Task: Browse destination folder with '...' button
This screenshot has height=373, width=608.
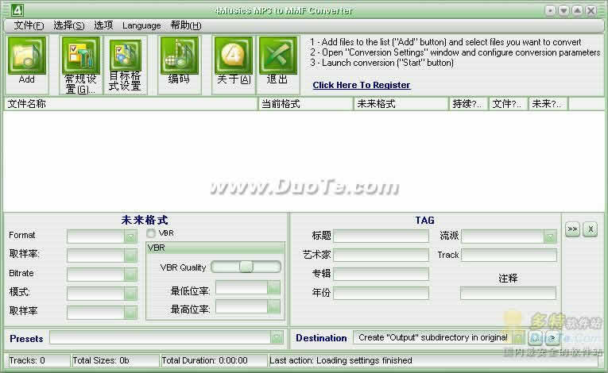Action: click(x=536, y=338)
